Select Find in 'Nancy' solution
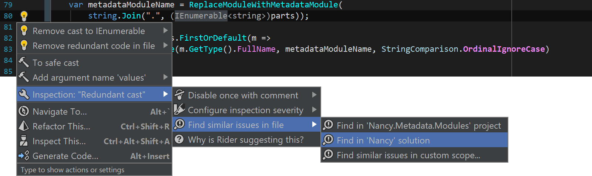The height and width of the screenshot is (176, 592). click(414, 141)
